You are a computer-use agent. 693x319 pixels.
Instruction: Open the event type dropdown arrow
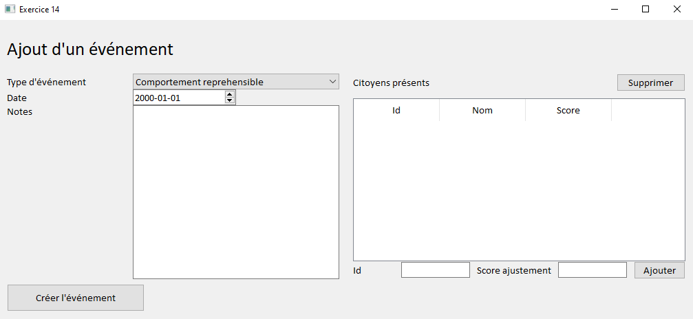tap(333, 82)
